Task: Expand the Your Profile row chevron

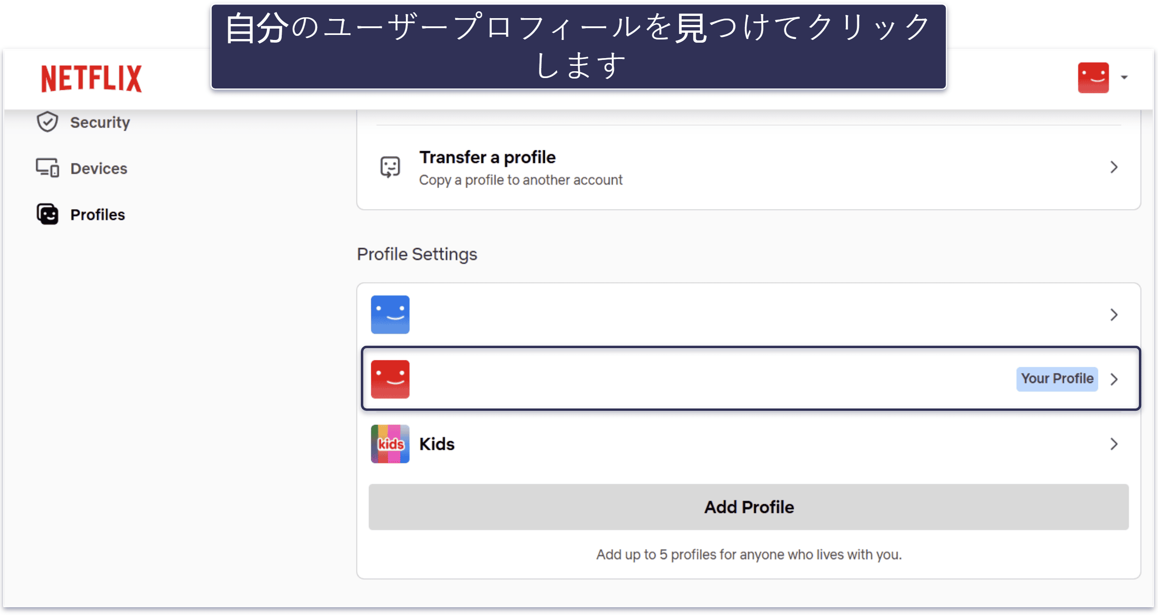Action: [x=1114, y=379]
